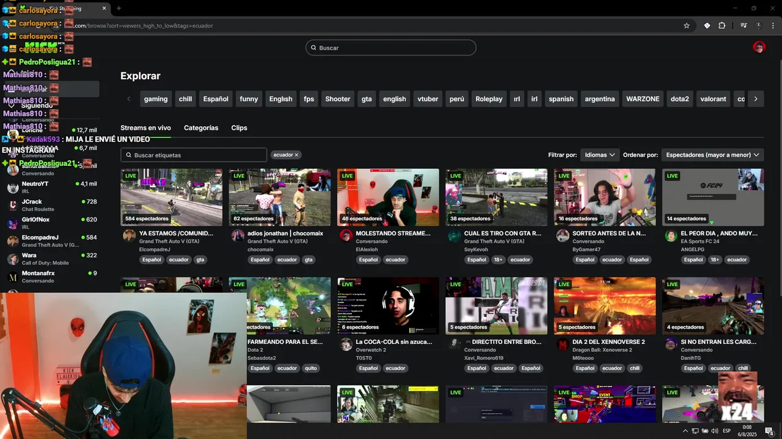Select the vtuber tag chip
This screenshot has width=782, height=439.
(x=428, y=99)
